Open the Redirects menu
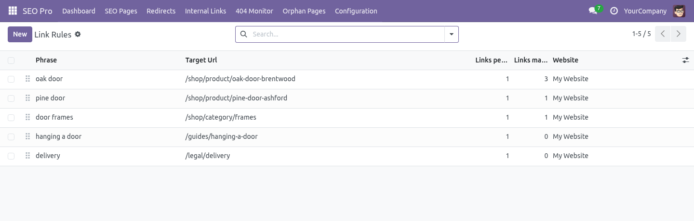The image size is (694, 221). pos(161,11)
